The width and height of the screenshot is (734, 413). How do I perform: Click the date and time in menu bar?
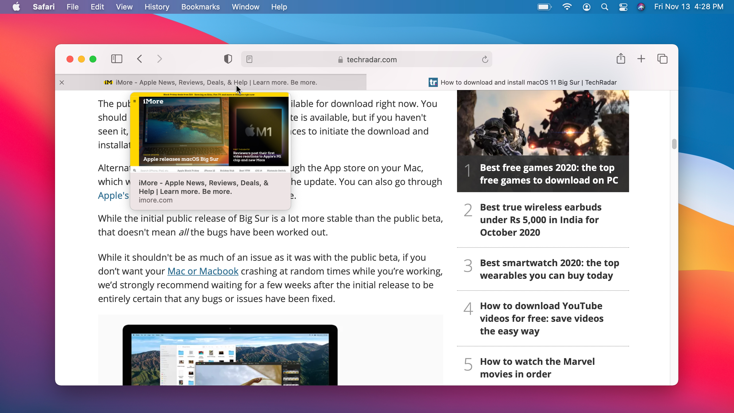tap(689, 7)
